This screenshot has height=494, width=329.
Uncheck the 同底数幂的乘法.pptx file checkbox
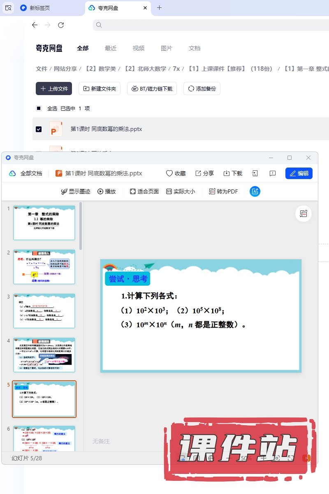(x=39, y=129)
